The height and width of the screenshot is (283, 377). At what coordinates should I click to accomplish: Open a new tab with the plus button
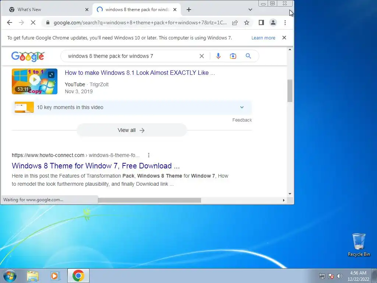(189, 10)
